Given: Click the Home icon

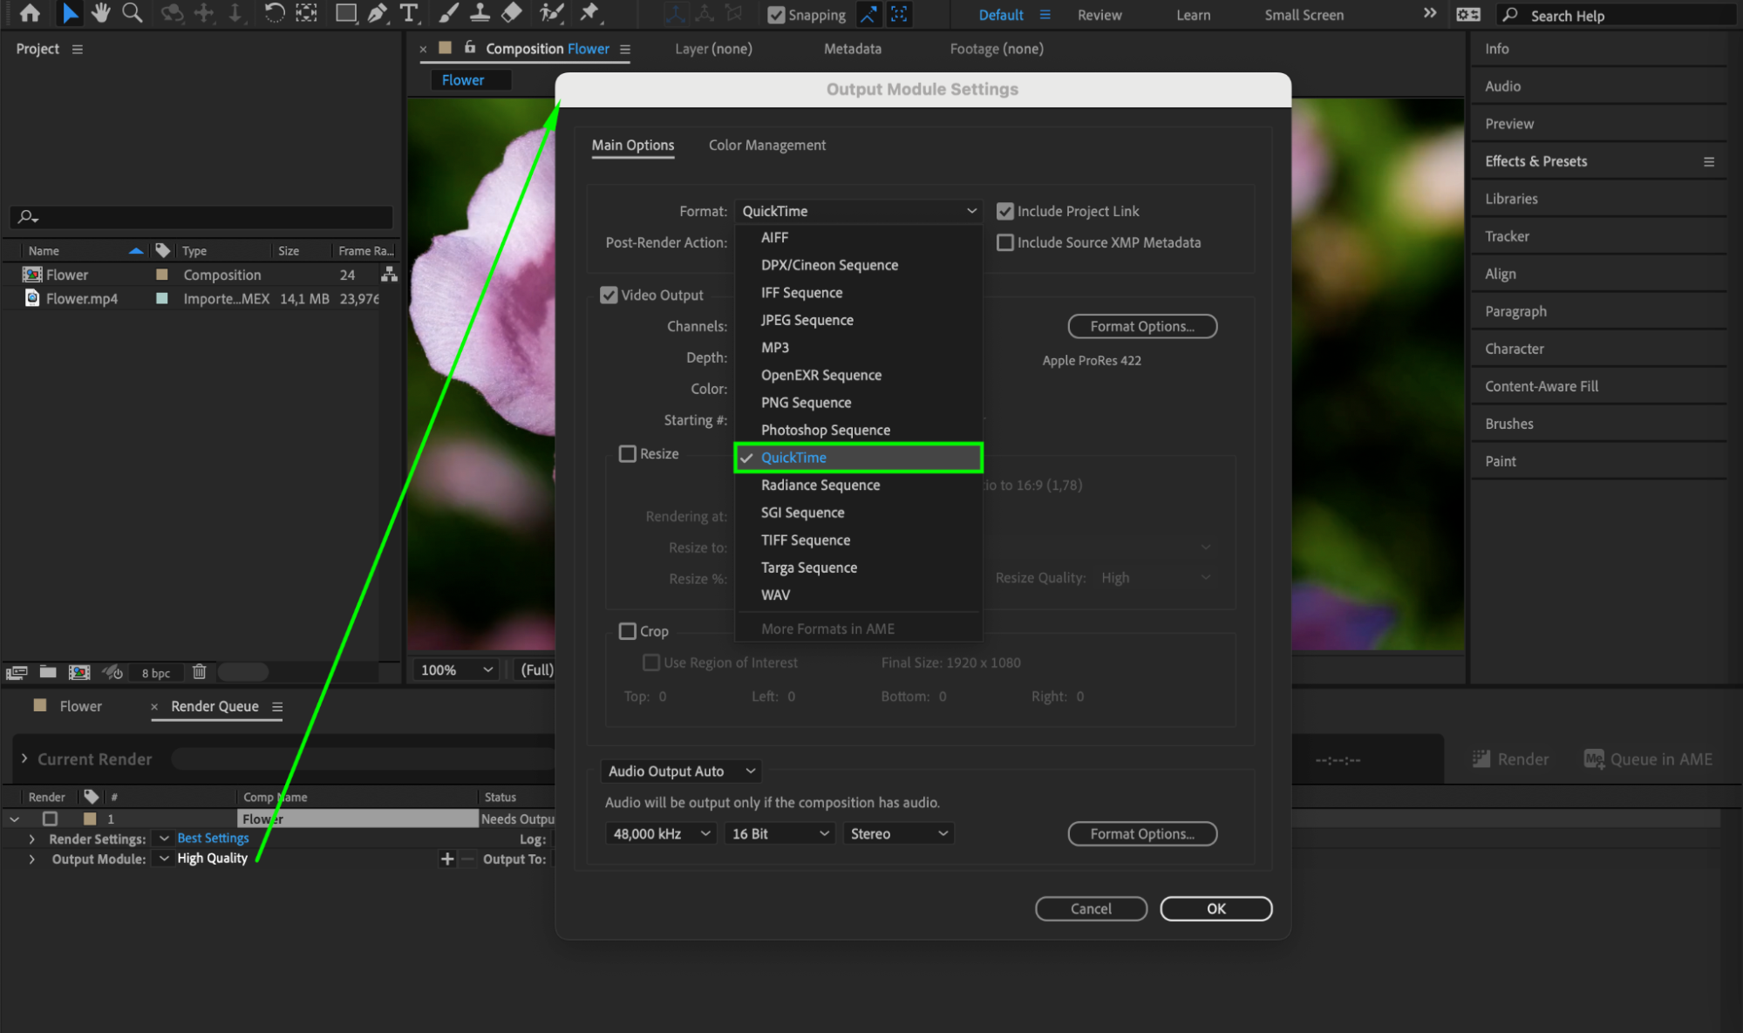Looking at the screenshot, I should pyautogui.click(x=30, y=13).
